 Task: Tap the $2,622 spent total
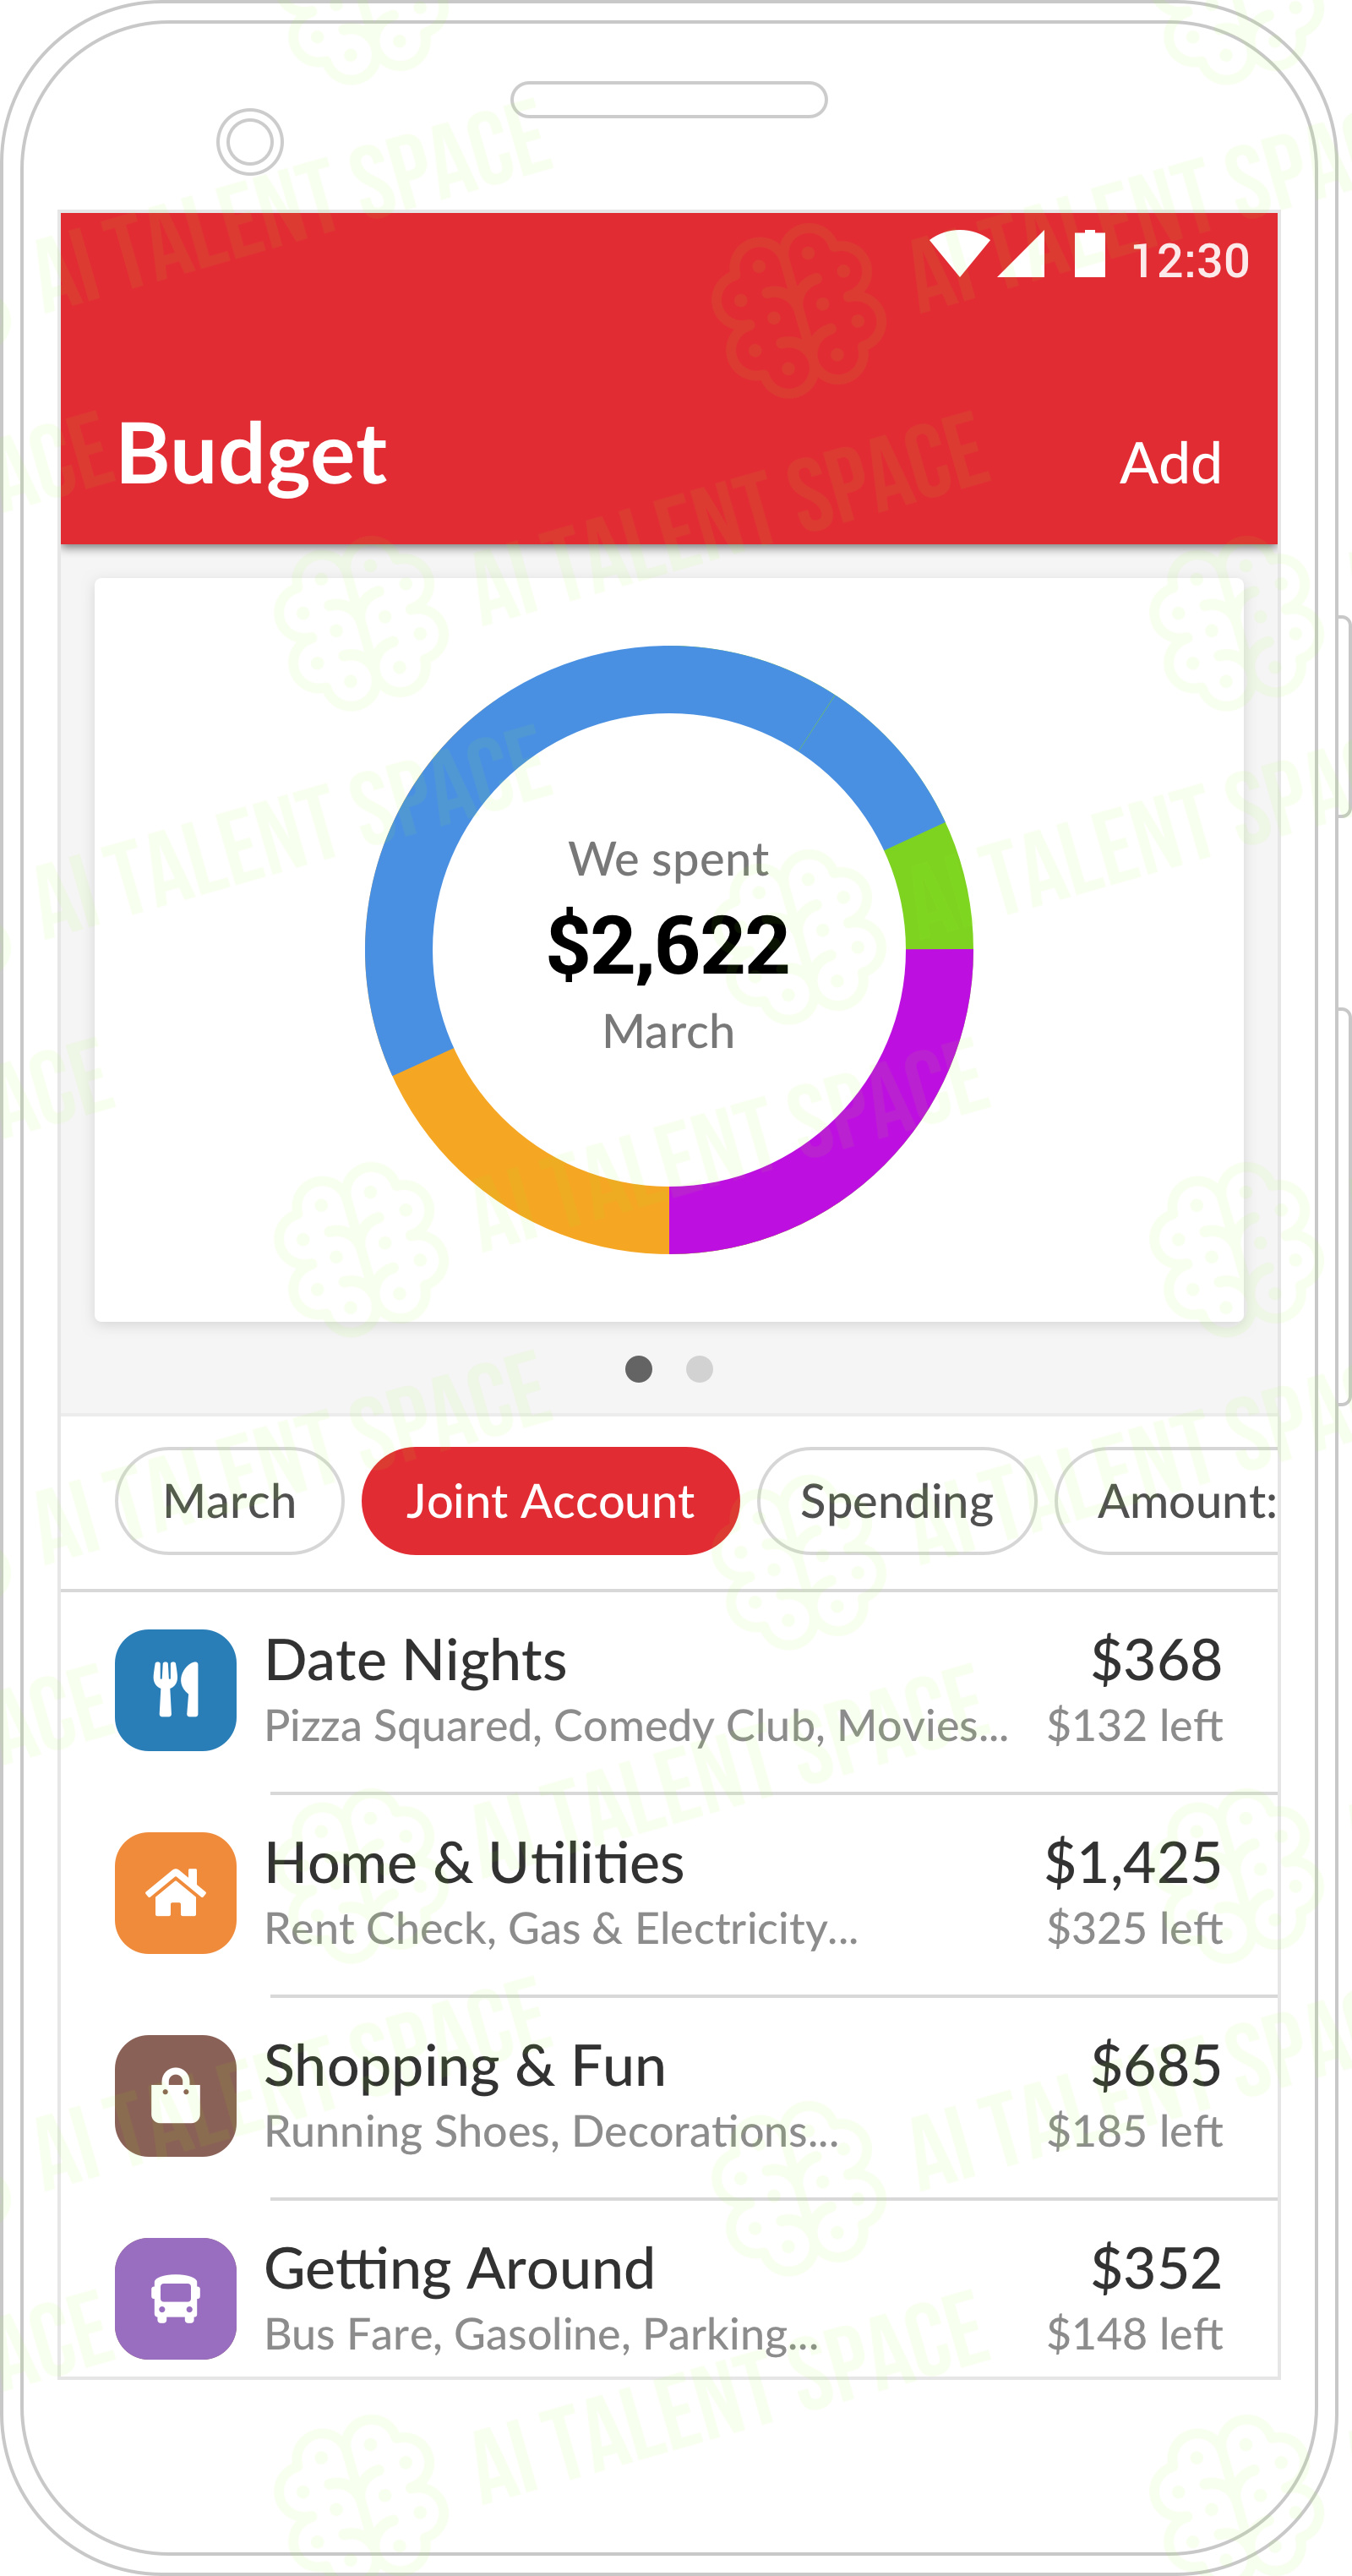coord(668,944)
